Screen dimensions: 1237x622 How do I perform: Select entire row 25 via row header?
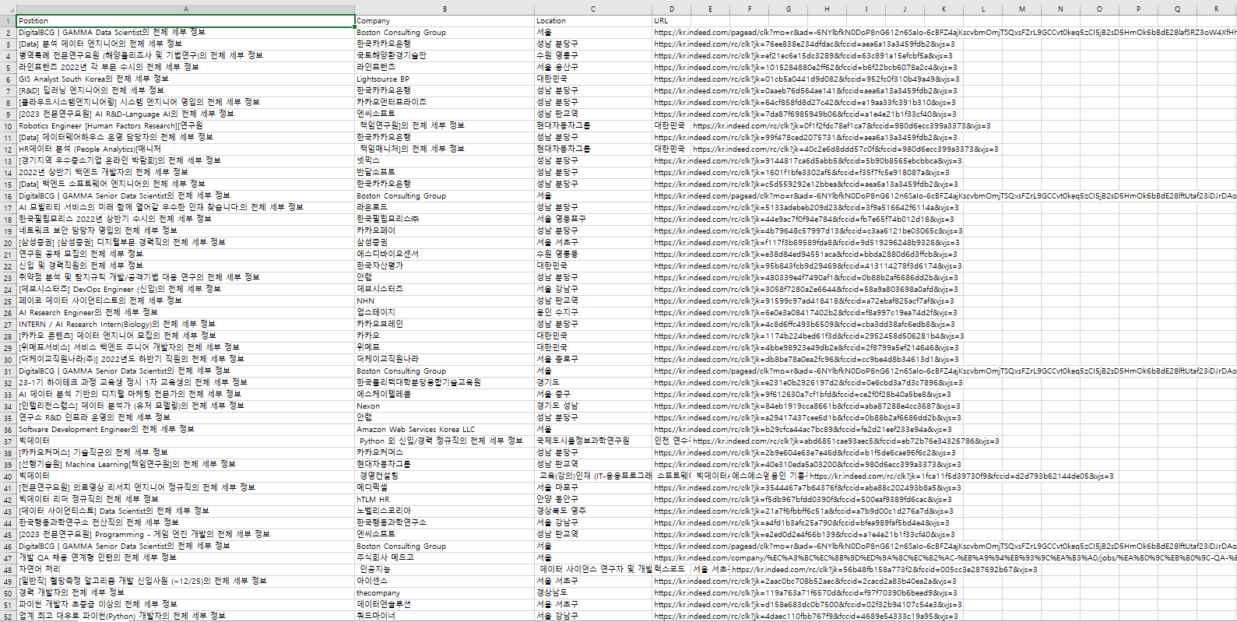click(x=8, y=301)
